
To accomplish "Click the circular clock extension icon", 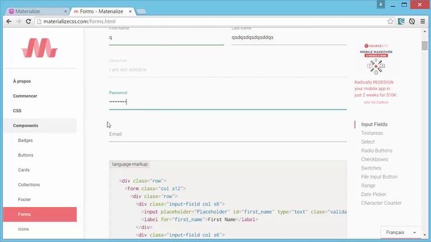I will click(x=411, y=22).
